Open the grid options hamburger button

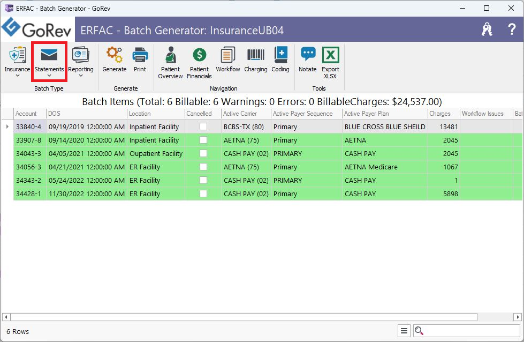(404, 331)
